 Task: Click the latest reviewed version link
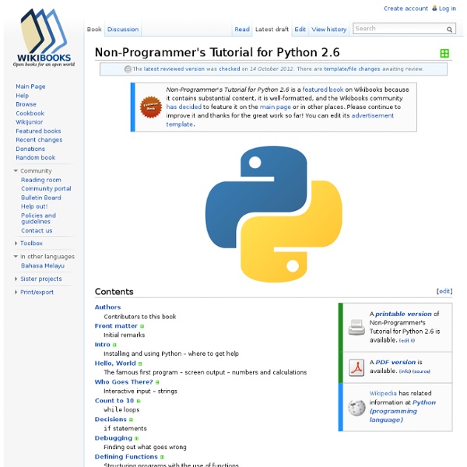click(174, 68)
